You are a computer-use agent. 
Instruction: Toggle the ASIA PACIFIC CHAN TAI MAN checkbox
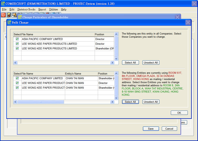[x=17, y=78]
